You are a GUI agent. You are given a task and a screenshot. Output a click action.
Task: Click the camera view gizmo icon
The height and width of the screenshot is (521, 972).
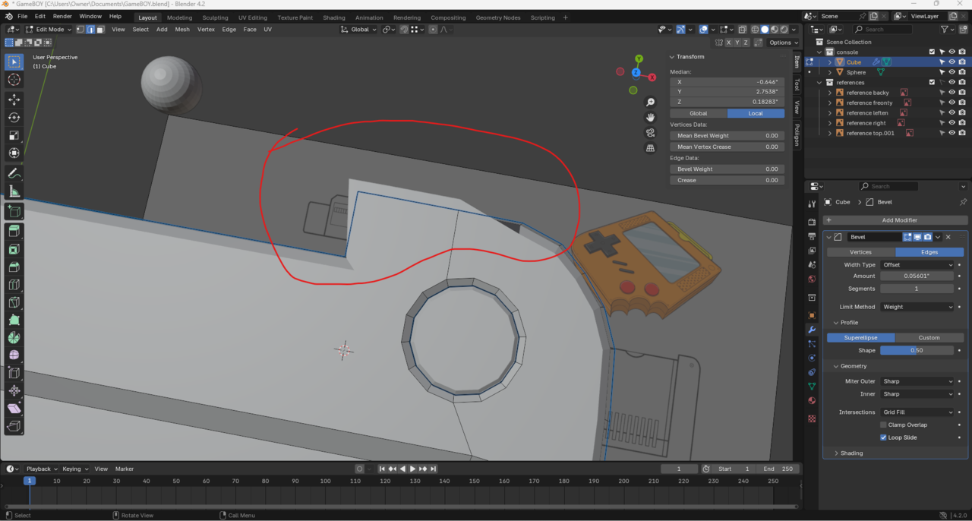click(x=650, y=133)
